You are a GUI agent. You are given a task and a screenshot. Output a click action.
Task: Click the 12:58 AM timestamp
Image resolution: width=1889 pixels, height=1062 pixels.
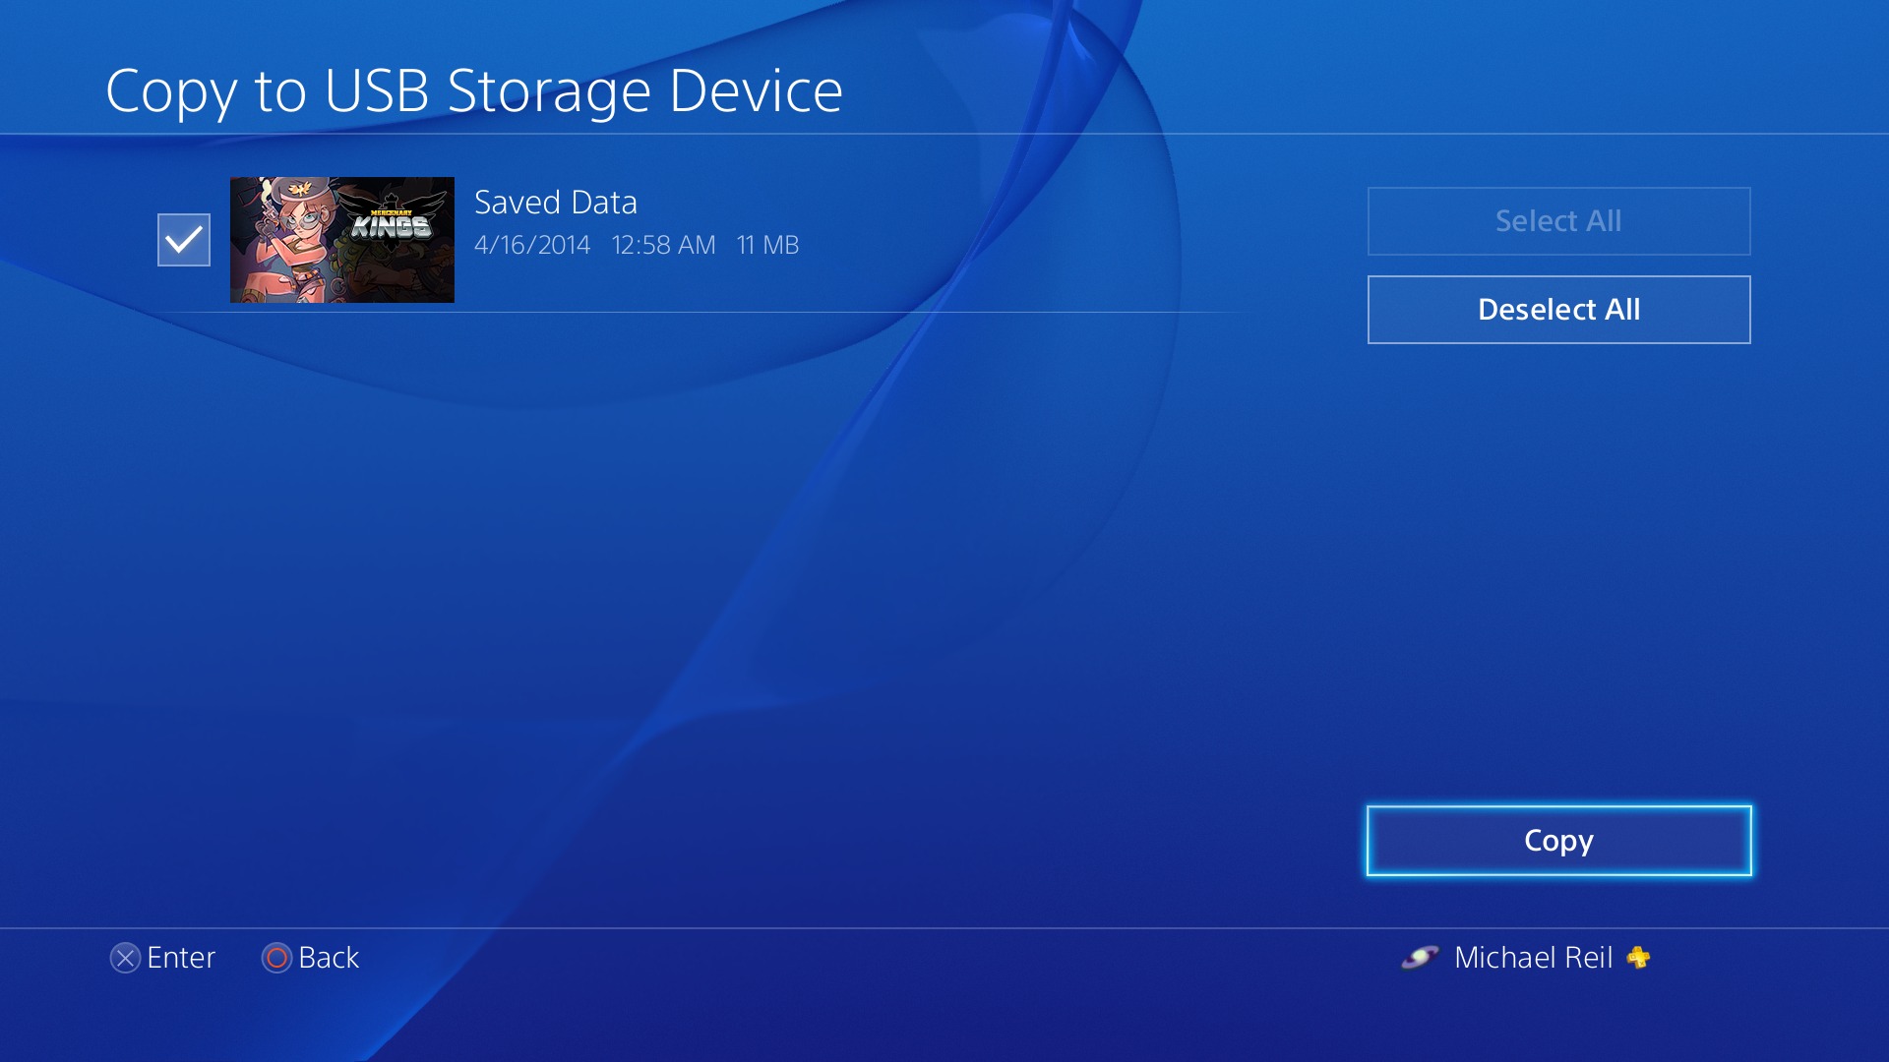coord(663,245)
